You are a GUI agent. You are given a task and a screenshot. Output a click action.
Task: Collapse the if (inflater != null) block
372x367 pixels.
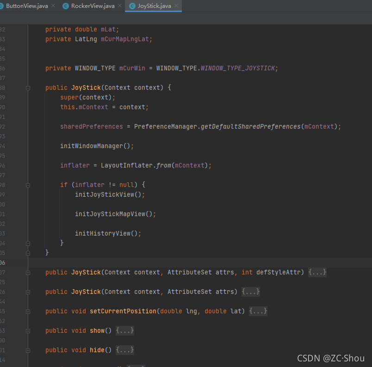coord(28,185)
